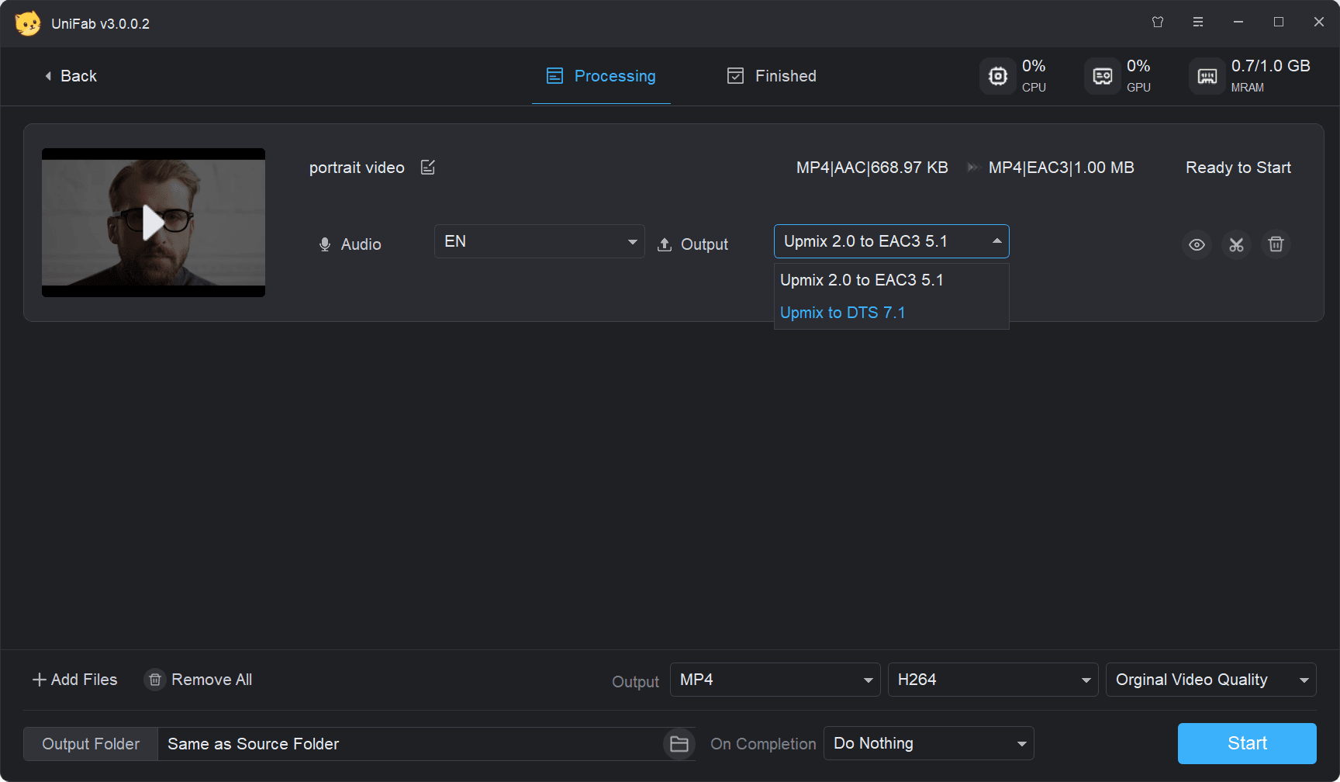Minimize the UniFab window
The image size is (1340, 782).
click(x=1238, y=22)
